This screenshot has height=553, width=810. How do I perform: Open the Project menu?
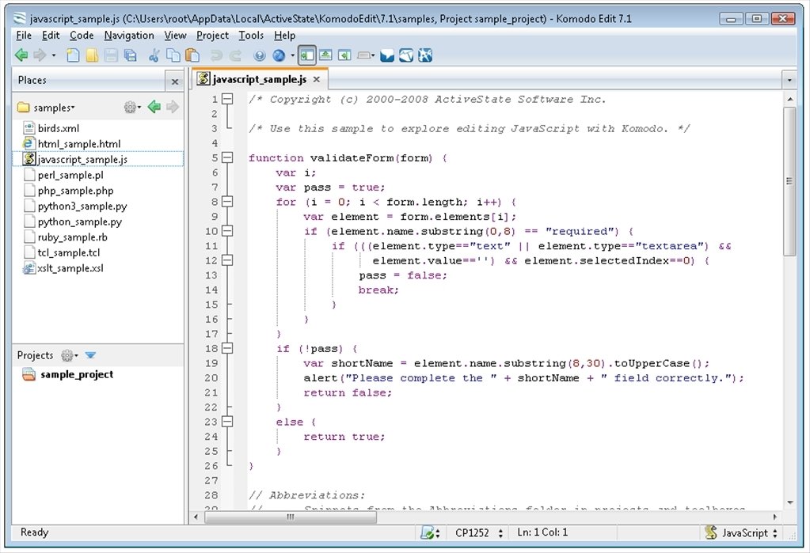[212, 36]
